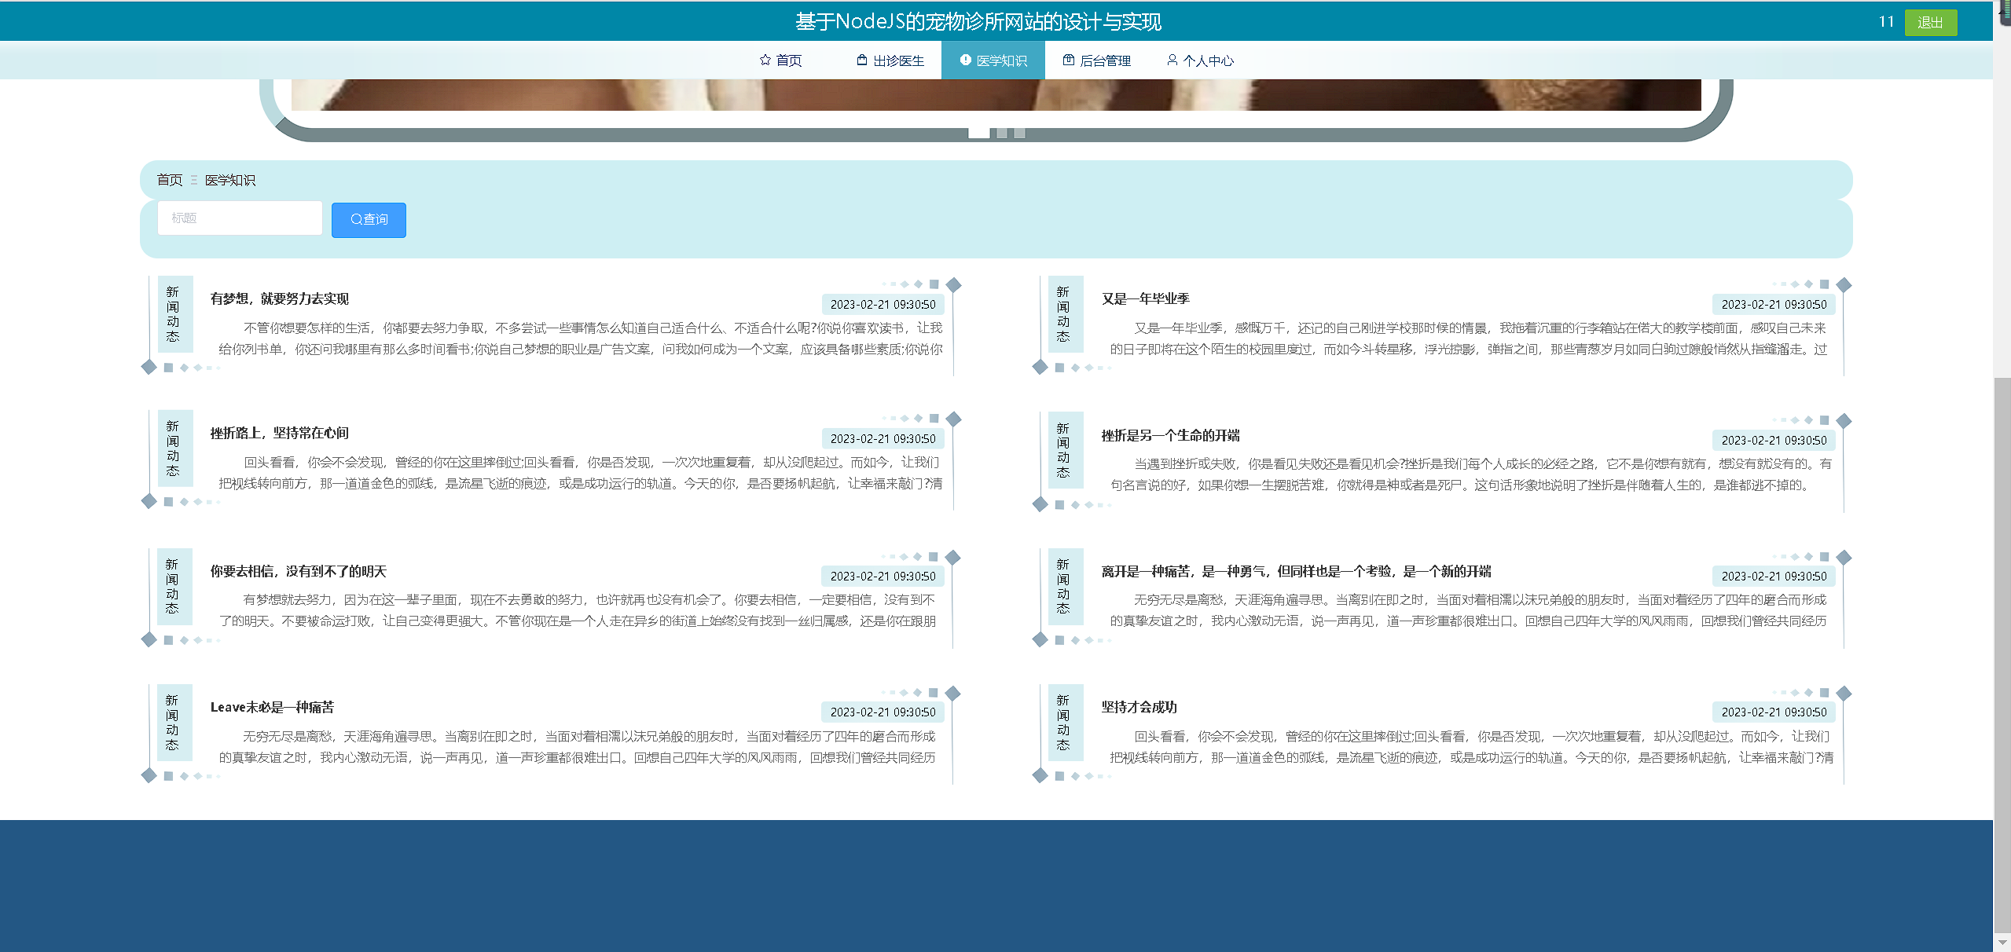The image size is (2011, 952).
Task: Click the blue 查询 search button
Action: click(x=369, y=220)
